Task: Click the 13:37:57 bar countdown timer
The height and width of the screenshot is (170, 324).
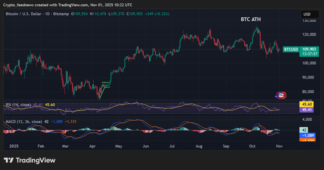Action: coord(309,54)
